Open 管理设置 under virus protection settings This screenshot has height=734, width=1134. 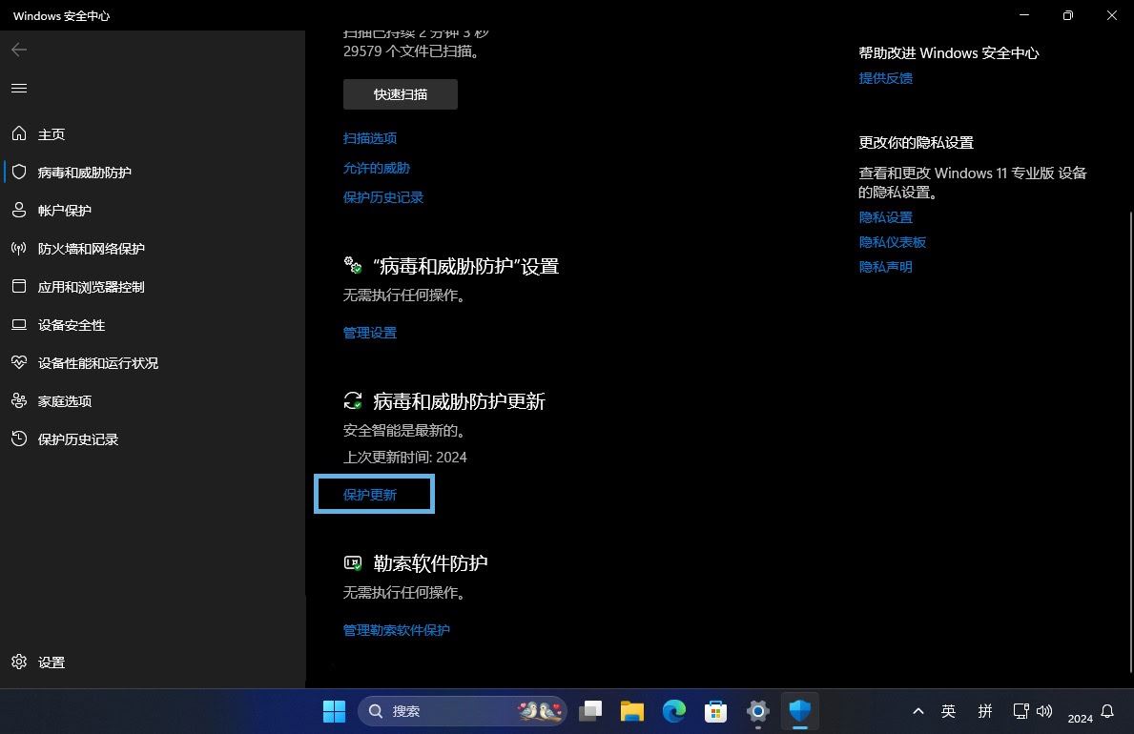pyautogui.click(x=370, y=333)
